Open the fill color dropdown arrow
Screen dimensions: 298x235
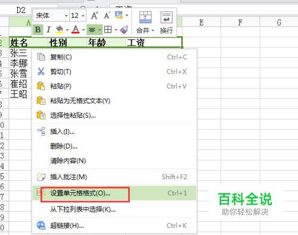point(67,30)
